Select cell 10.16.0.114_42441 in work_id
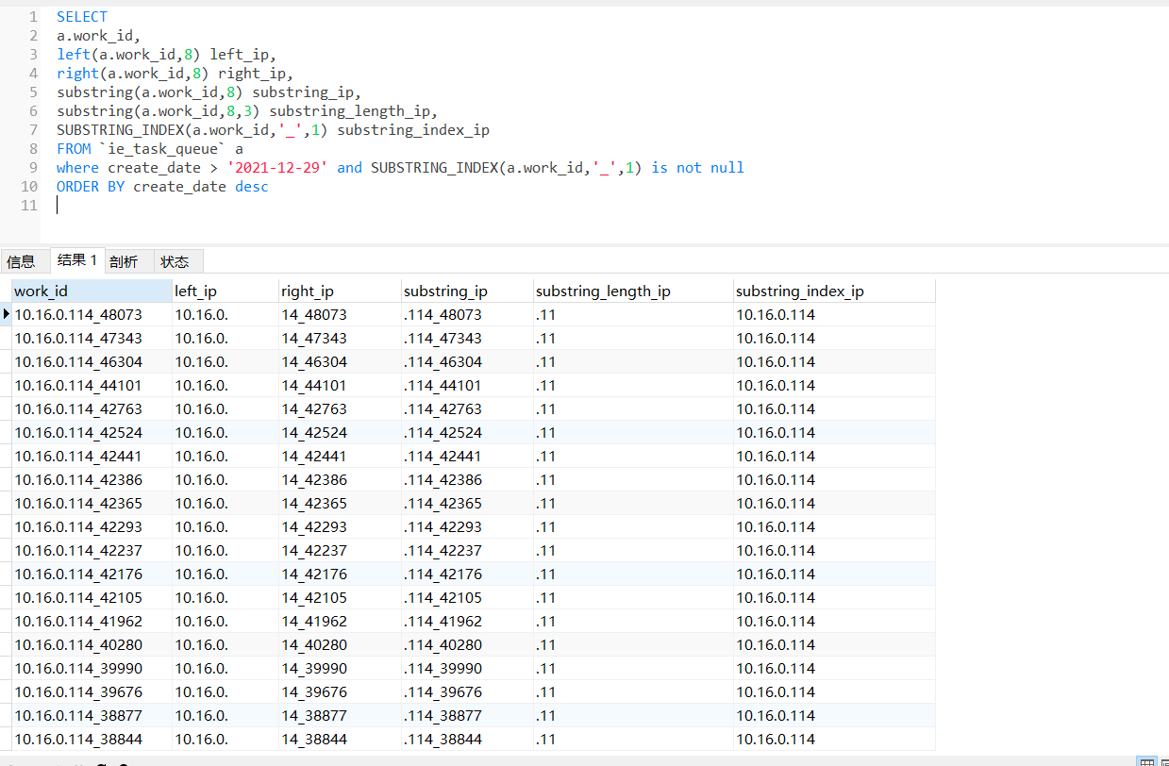 (92, 456)
